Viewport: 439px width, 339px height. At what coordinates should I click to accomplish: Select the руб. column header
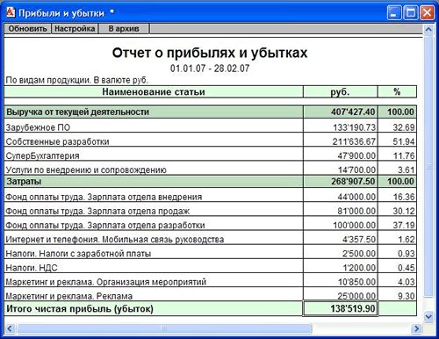pyautogui.click(x=341, y=92)
